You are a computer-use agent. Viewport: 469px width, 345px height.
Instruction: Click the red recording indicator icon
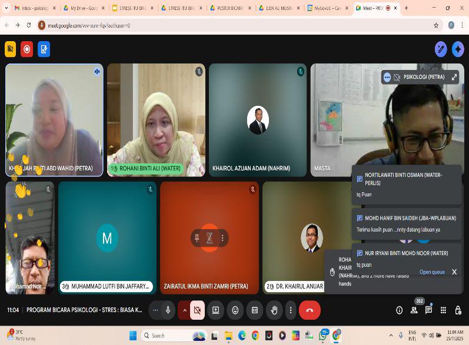tap(26, 49)
